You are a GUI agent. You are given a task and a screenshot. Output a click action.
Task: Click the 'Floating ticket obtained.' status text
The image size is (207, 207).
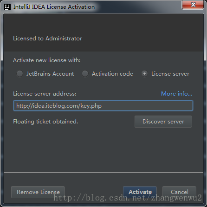[45, 122]
